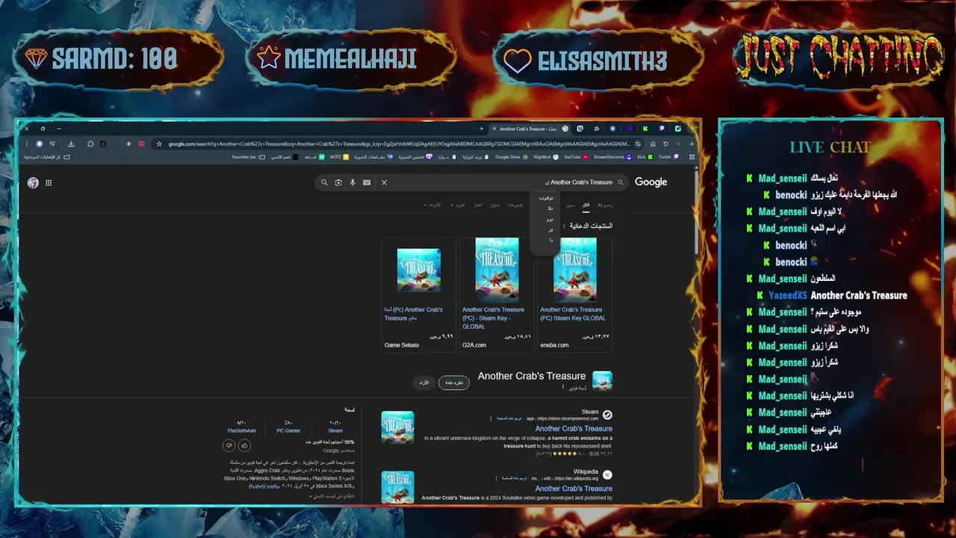
Task: Select the نظرة عامة overview chip
Action: coord(454,383)
